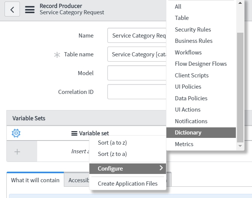Expand the Configure submenu chevron

pos(161,168)
